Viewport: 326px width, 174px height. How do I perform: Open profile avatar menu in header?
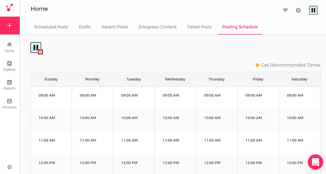[x=313, y=10]
